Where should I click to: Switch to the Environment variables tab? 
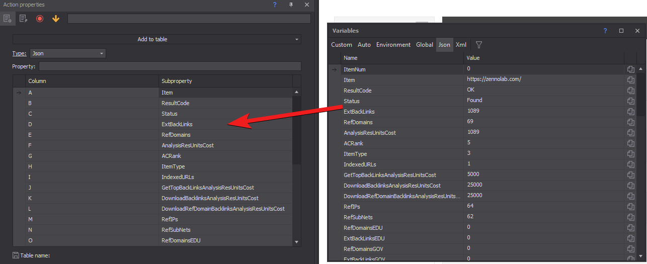coord(393,45)
